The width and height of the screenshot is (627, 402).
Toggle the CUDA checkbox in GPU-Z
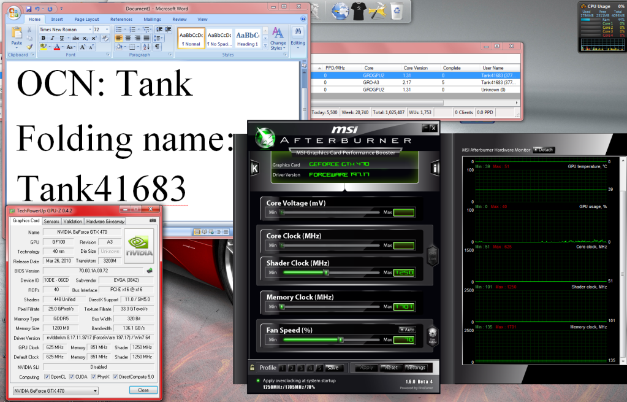tap(72, 377)
